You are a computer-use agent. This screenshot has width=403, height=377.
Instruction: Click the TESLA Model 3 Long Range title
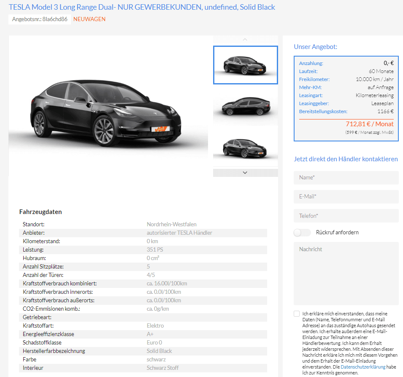[142, 7]
